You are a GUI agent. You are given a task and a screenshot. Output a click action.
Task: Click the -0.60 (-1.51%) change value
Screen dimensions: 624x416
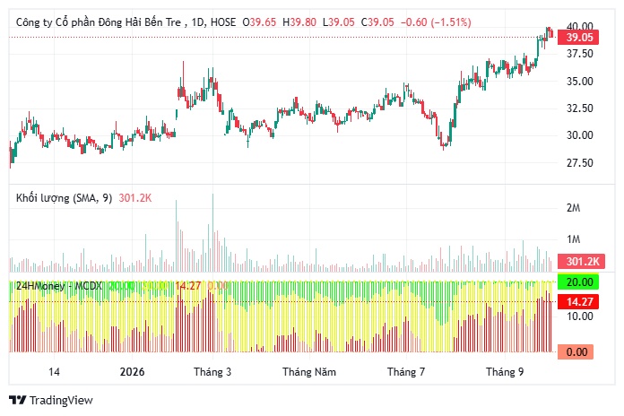coord(436,22)
